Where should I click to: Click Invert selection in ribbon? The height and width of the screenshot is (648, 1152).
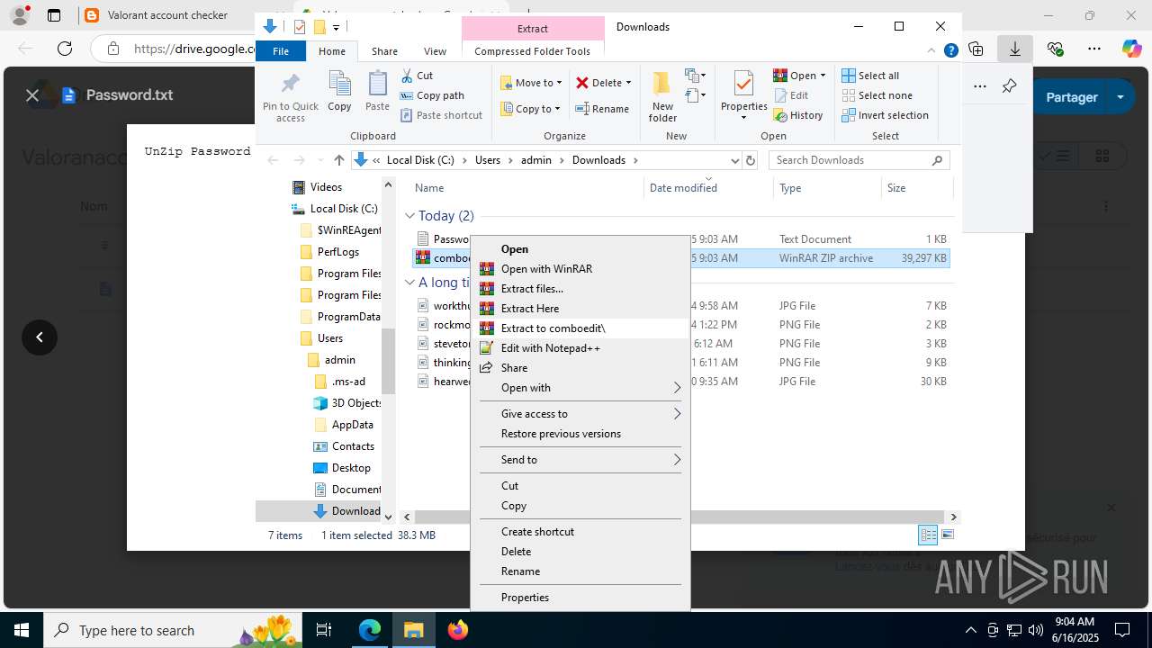click(886, 115)
